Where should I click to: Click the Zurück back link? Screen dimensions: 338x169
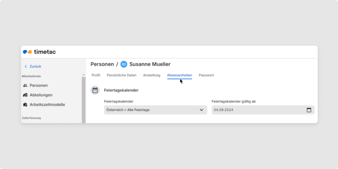35,67
